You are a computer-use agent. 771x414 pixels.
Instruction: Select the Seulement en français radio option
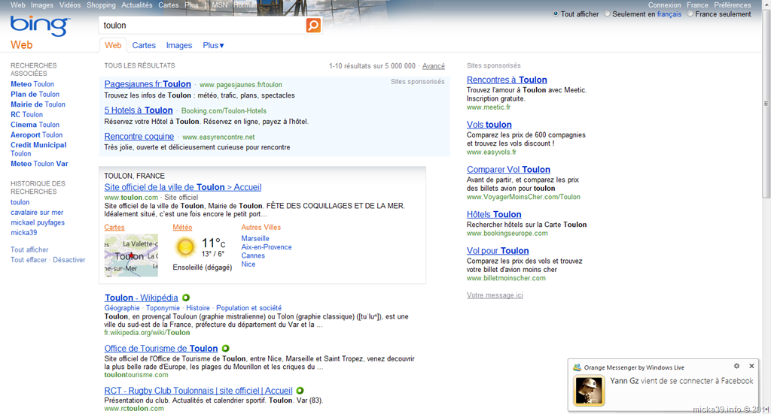pos(608,14)
